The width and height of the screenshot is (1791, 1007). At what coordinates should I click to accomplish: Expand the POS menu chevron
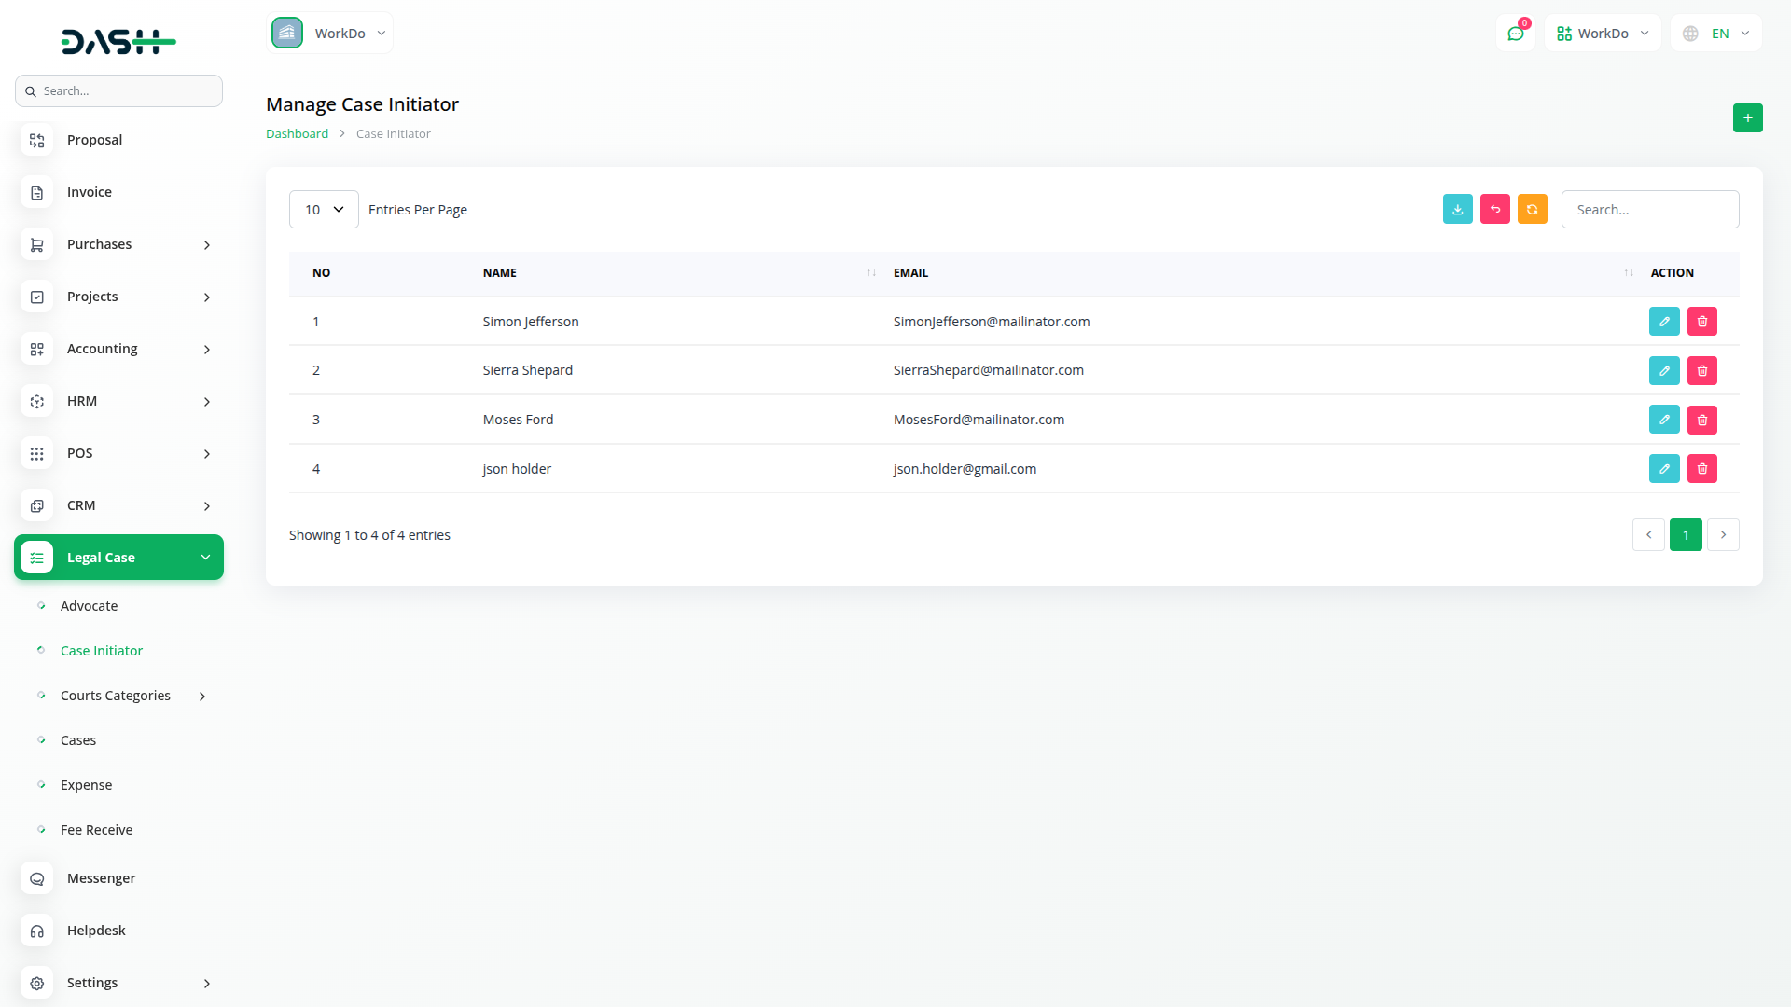[207, 454]
